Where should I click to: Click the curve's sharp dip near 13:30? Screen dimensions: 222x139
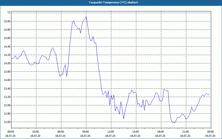coord(123,119)
